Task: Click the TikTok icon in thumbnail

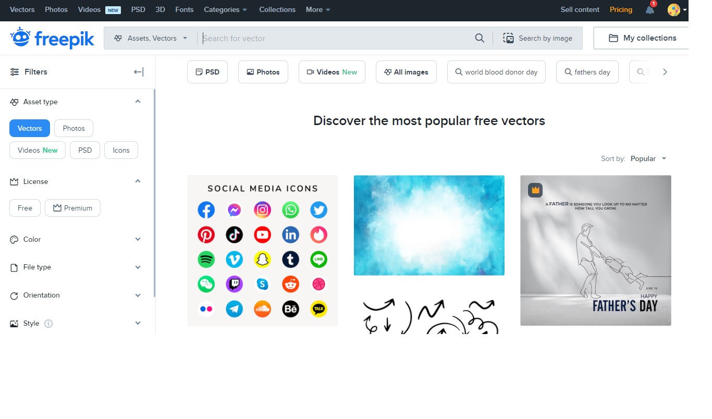Action: point(235,235)
